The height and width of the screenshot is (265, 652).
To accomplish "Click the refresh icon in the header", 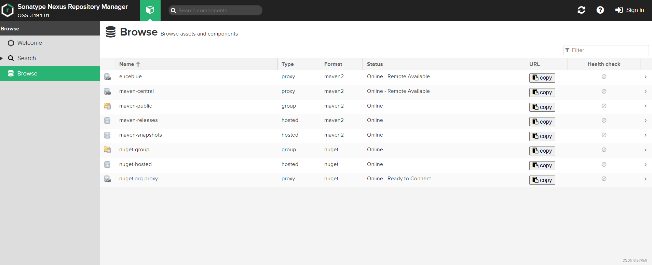I will 581,10.
